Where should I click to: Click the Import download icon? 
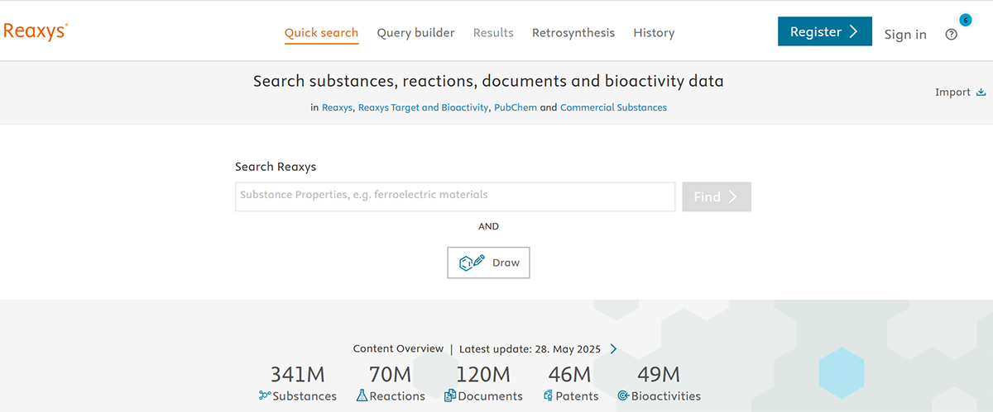pyautogui.click(x=981, y=92)
